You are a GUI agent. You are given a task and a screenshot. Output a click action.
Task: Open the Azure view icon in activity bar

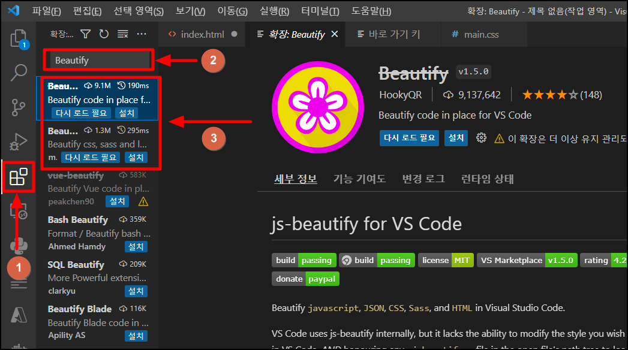point(19,315)
